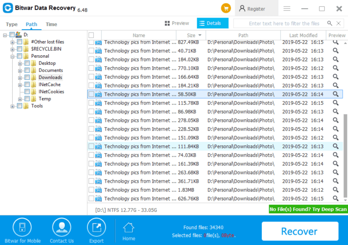Click JPG icon of the 228.52KB file
The image size is (348, 245).
click(x=98, y=129)
